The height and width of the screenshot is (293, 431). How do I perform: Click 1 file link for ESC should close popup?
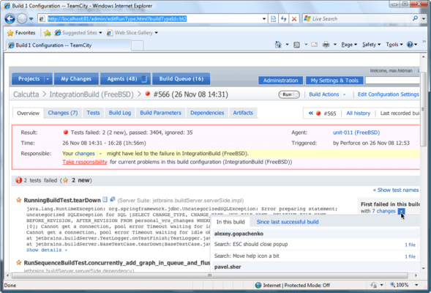coord(410,245)
